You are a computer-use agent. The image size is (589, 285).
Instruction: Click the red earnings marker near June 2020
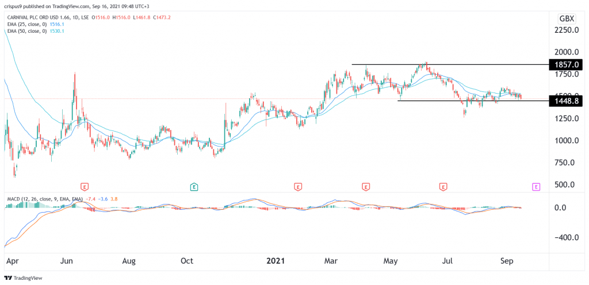[85, 186]
